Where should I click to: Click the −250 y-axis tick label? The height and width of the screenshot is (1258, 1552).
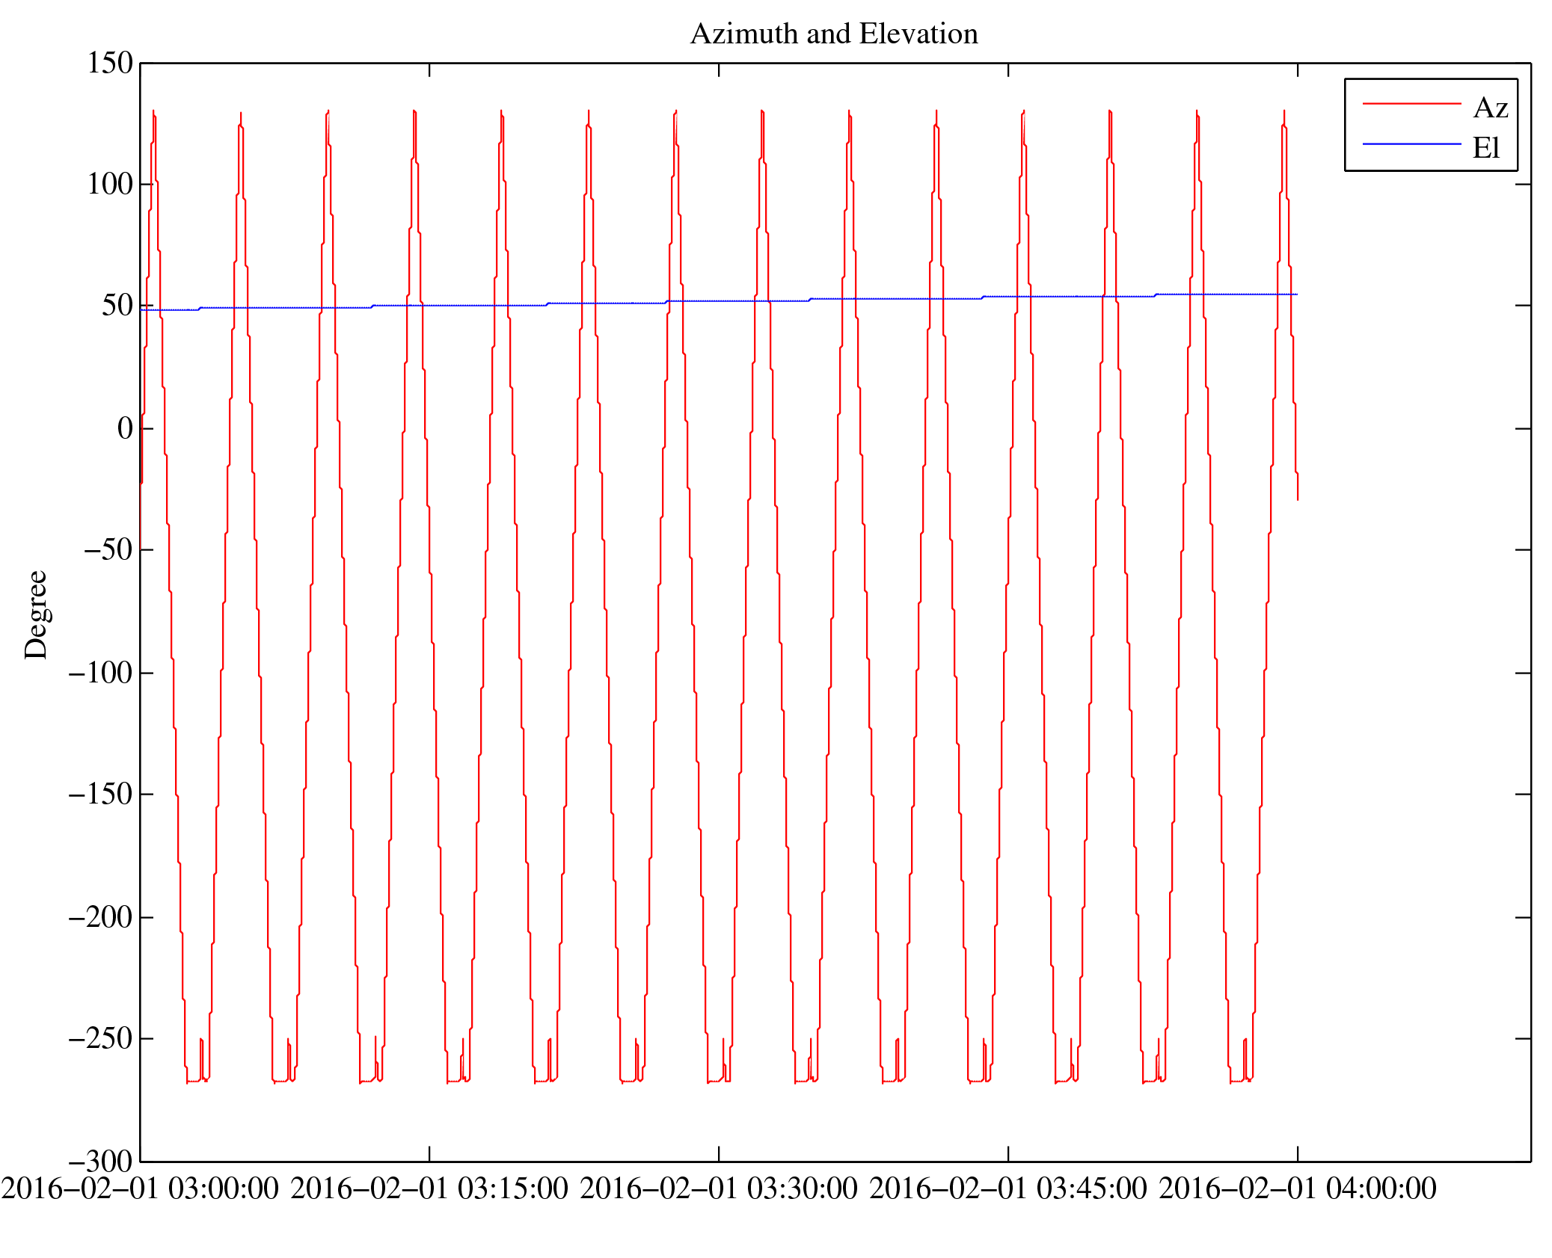point(100,1038)
